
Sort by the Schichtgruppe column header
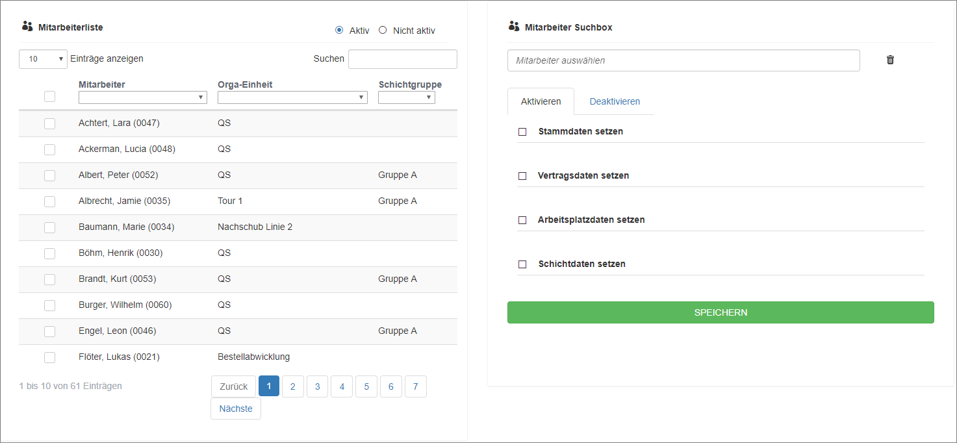click(410, 84)
